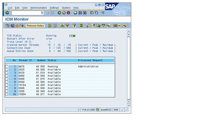Click the green Enter checkmark icon
Viewport: 199px width, 125px height.
click(x=7, y=13)
